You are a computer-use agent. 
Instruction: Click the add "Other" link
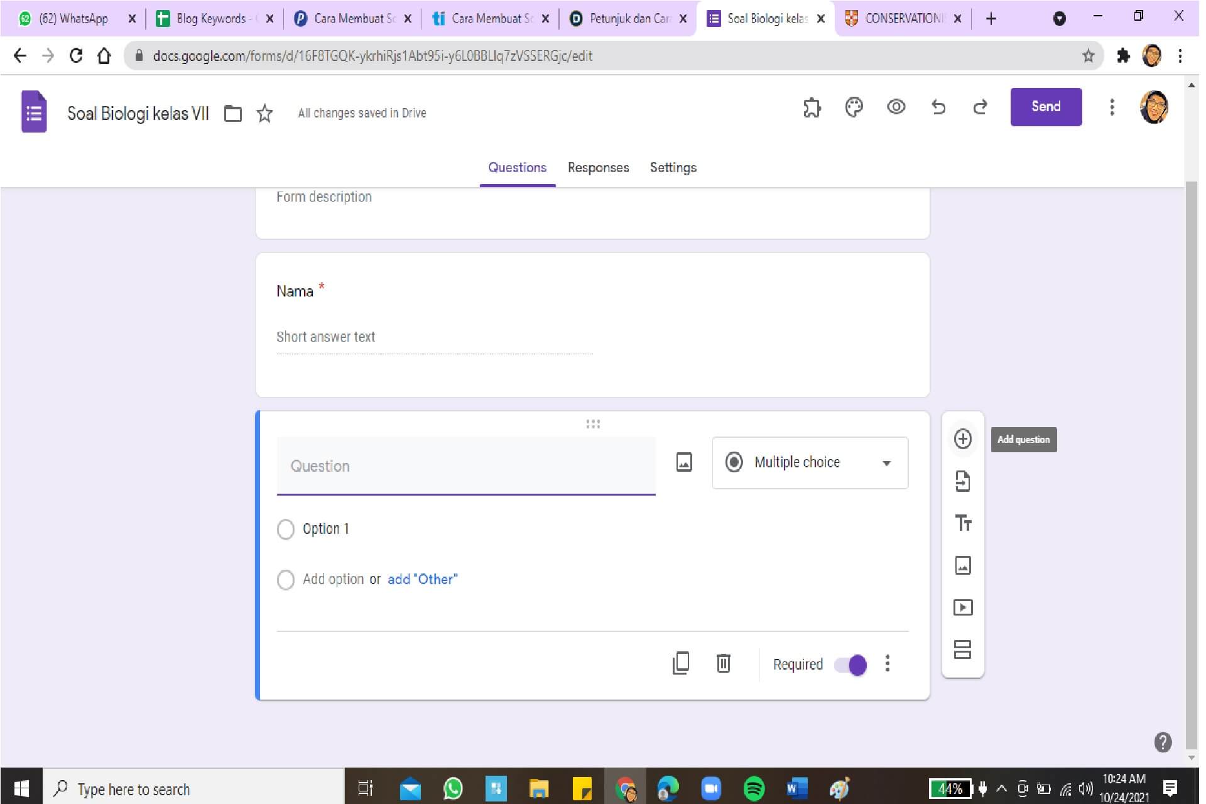pyautogui.click(x=422, y=579)
